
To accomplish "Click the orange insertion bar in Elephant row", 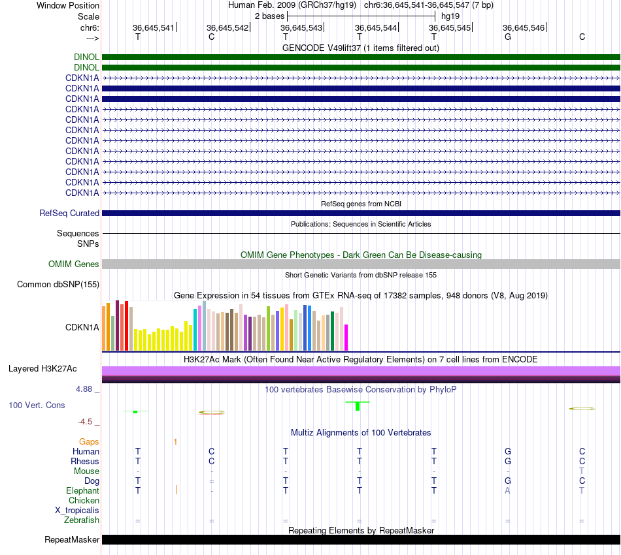I will point(176,490).
